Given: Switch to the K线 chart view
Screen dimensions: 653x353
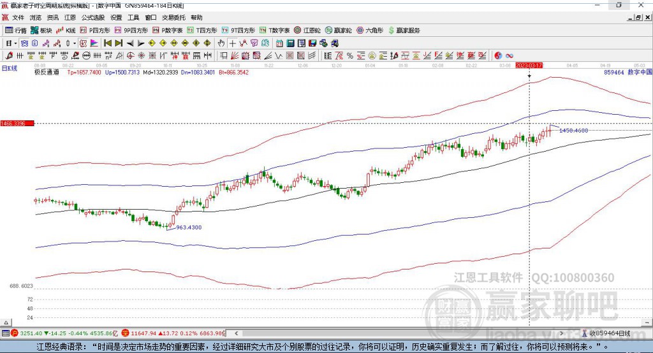Looking at the screenshot, I should click(66, 31).
